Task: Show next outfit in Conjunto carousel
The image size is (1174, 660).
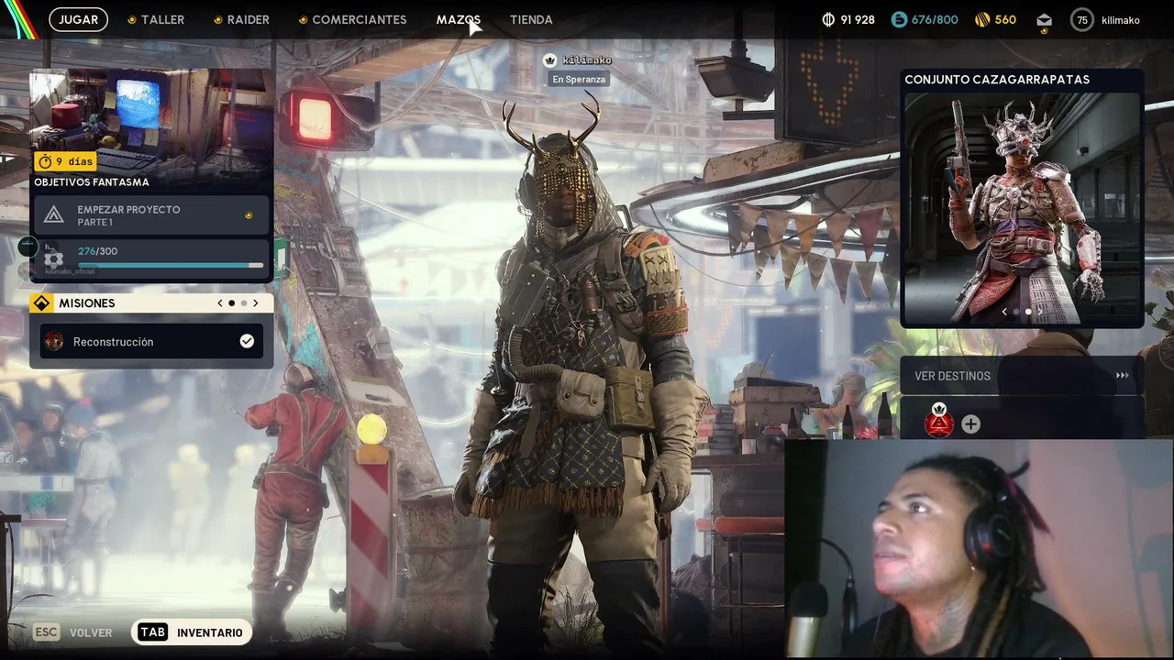Action: point(1039,312)
